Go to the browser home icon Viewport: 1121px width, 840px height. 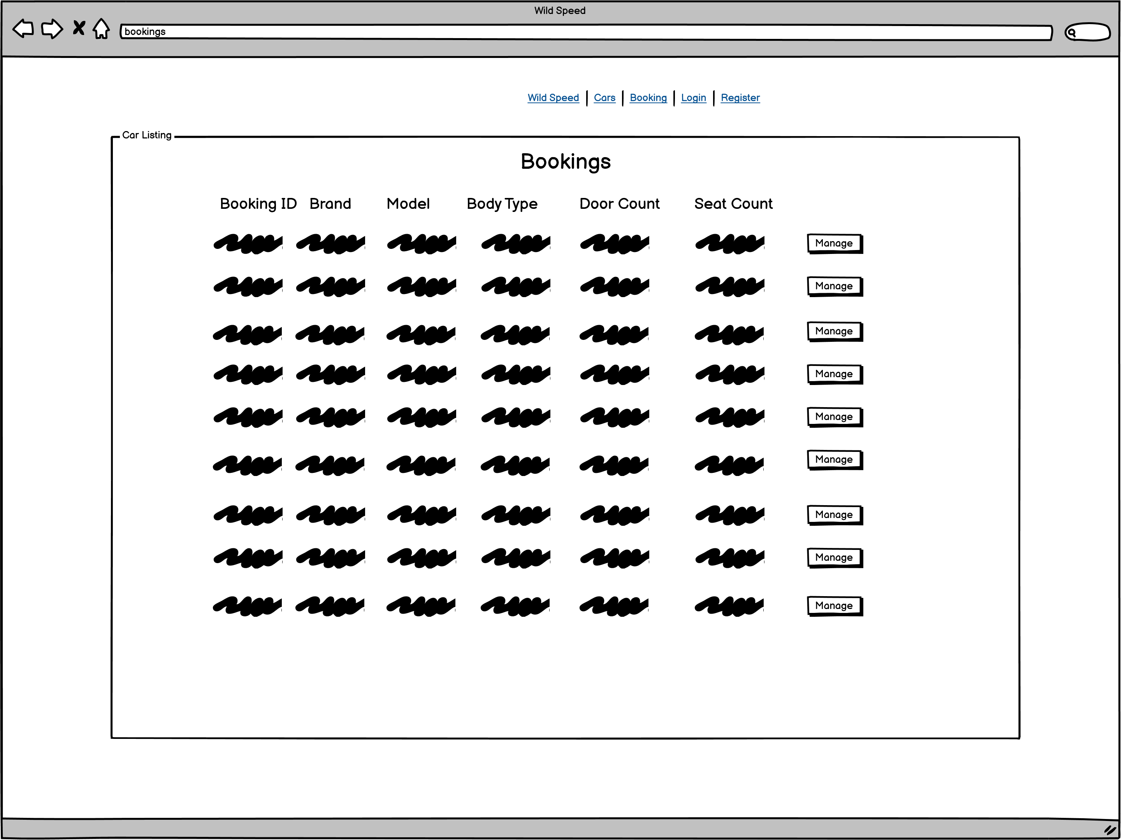point(101,29)
